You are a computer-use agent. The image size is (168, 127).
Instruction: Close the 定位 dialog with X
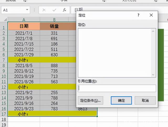point(151,15)
